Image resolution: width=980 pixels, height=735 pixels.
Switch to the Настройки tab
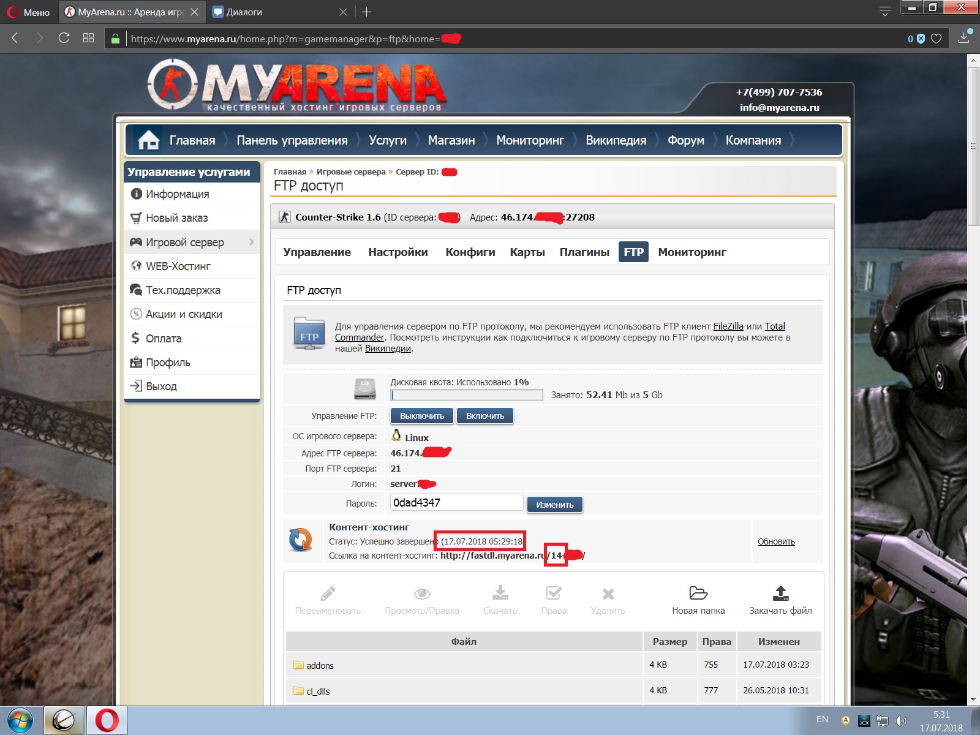(398, 252)
